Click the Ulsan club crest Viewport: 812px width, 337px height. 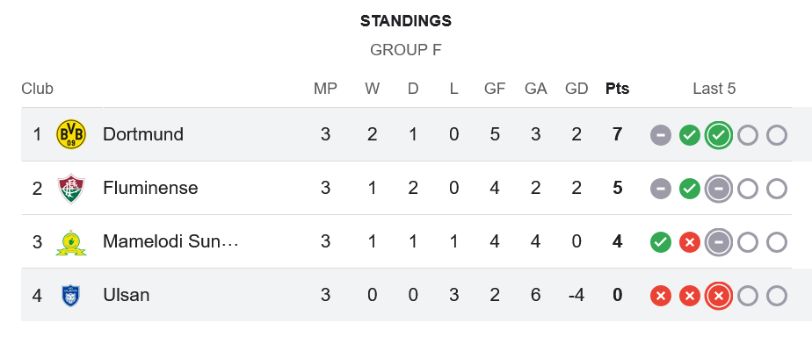point(70,296)
